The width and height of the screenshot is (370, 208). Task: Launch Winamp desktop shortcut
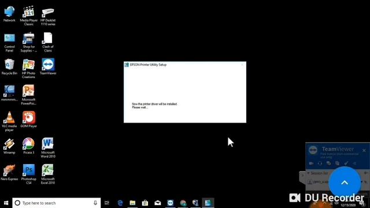pos(9,146)
